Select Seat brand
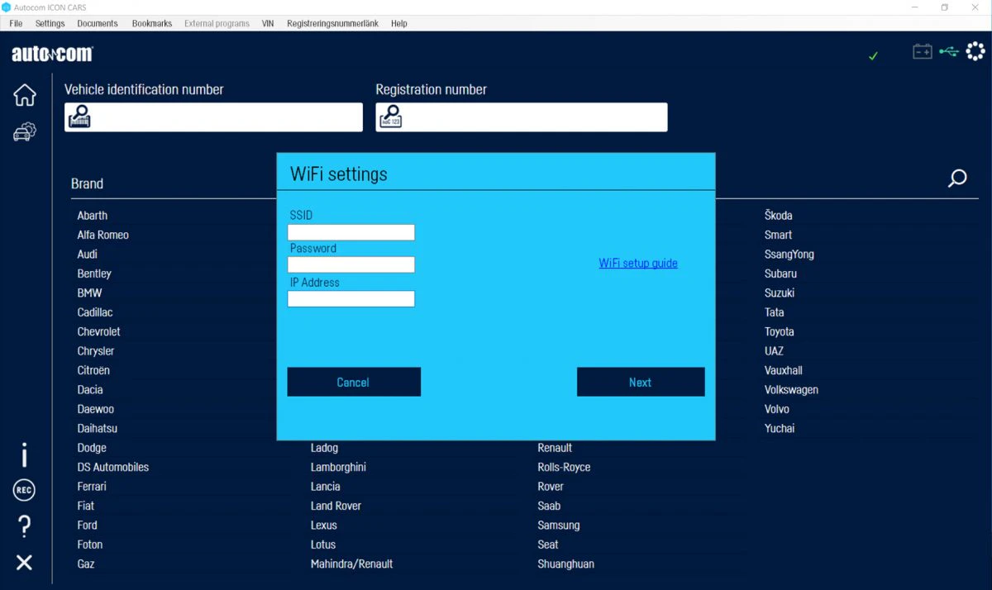The width and height of the screenshot is (992, 590). coord(548,545)
